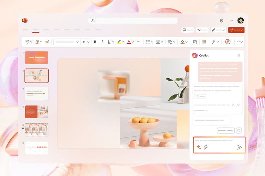The image size is (265, 176).
Task: Click the sparkle prompts icon in Copilot
Action: tap(199, 147)
